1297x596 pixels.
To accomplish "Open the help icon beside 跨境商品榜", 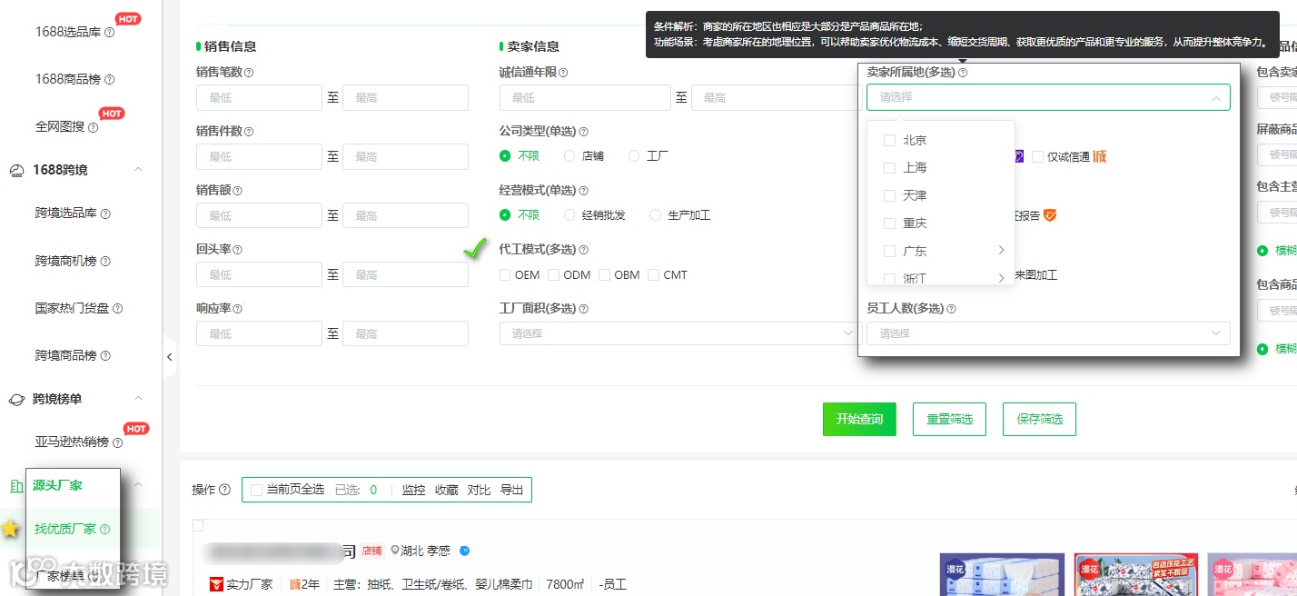I will click(x=105, y=356).
